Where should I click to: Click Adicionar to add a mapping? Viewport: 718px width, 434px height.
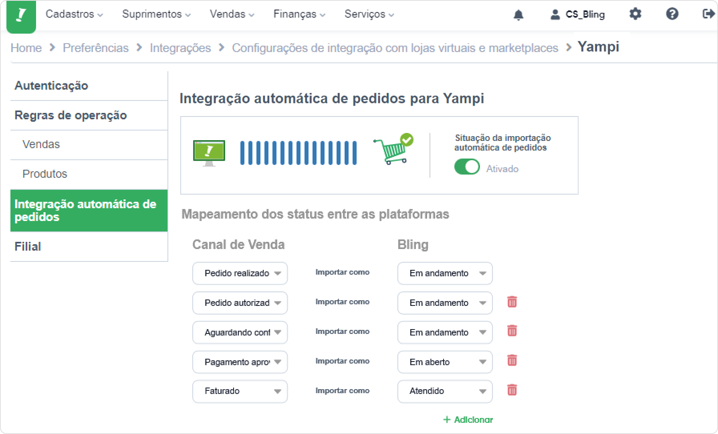[x=468, y=419]
